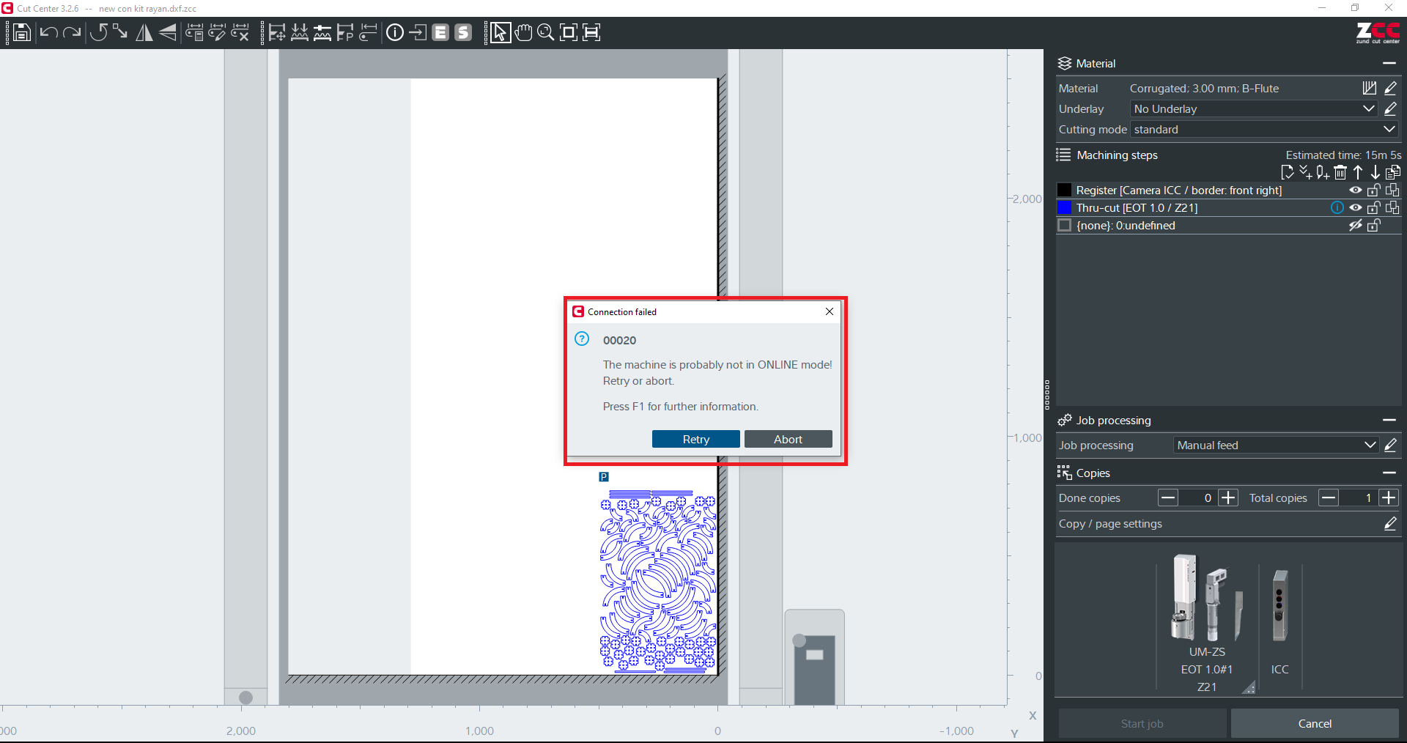Click the zoom magnifier tool
Viewport: 1407px width, 743px height.
[545, 32]
